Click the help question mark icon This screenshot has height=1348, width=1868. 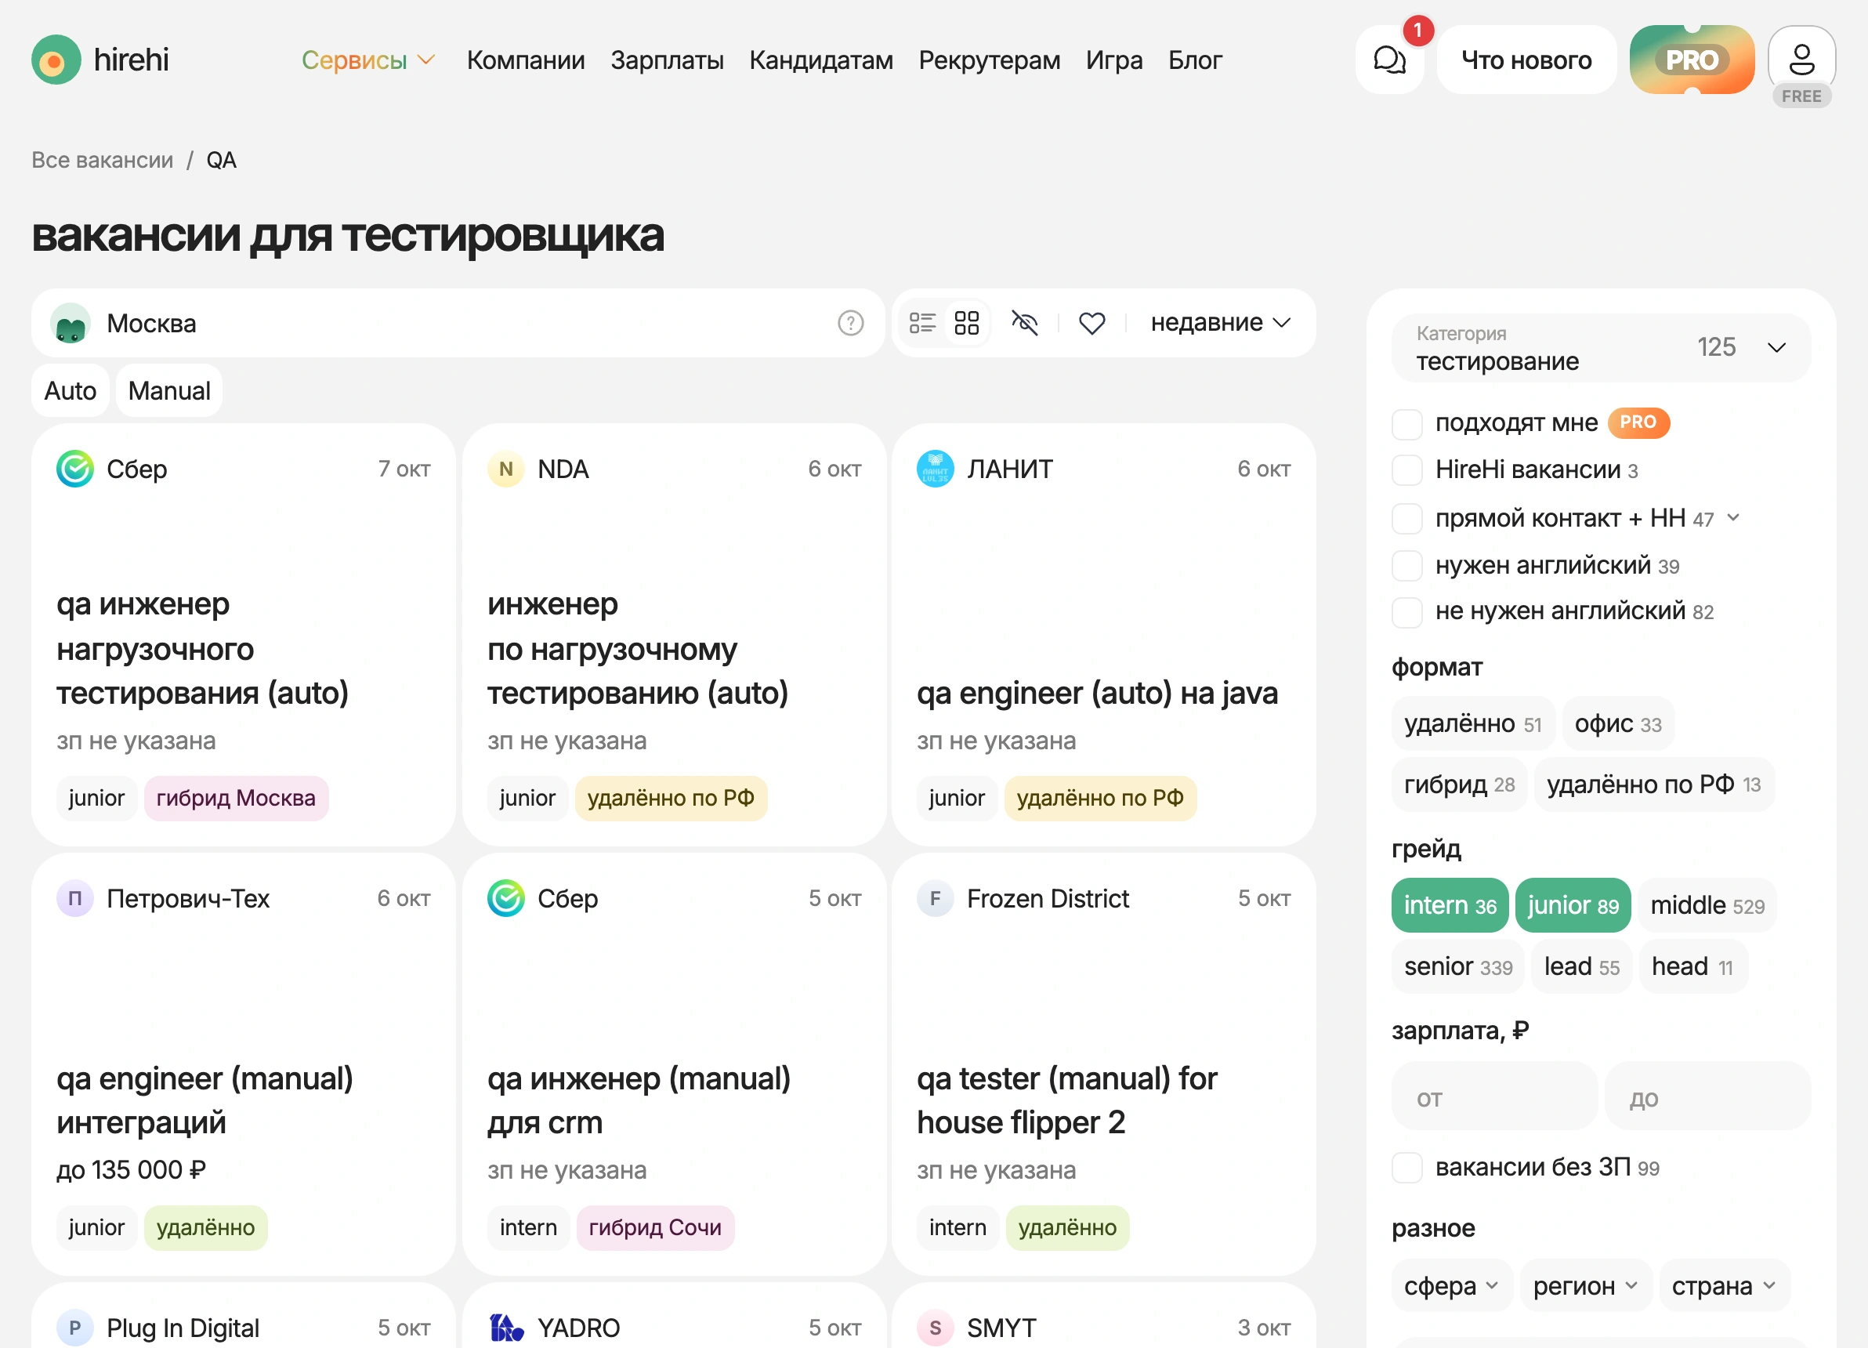(x=851, y=323)
